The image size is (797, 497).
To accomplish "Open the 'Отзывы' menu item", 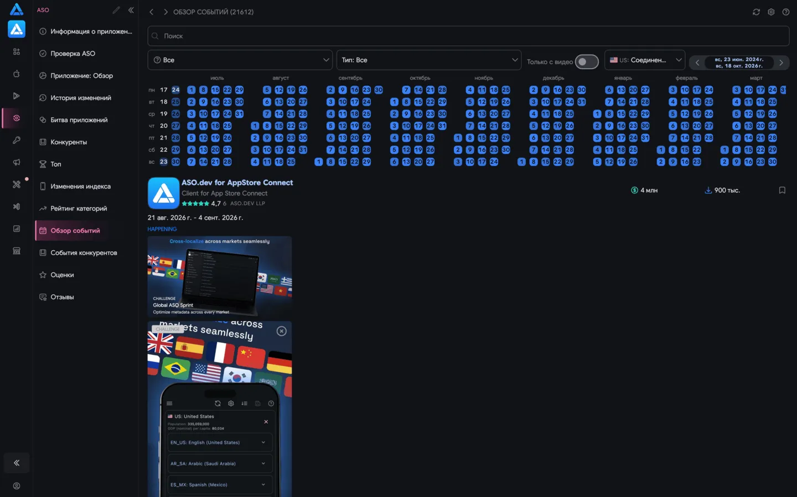I will point(86,297).
